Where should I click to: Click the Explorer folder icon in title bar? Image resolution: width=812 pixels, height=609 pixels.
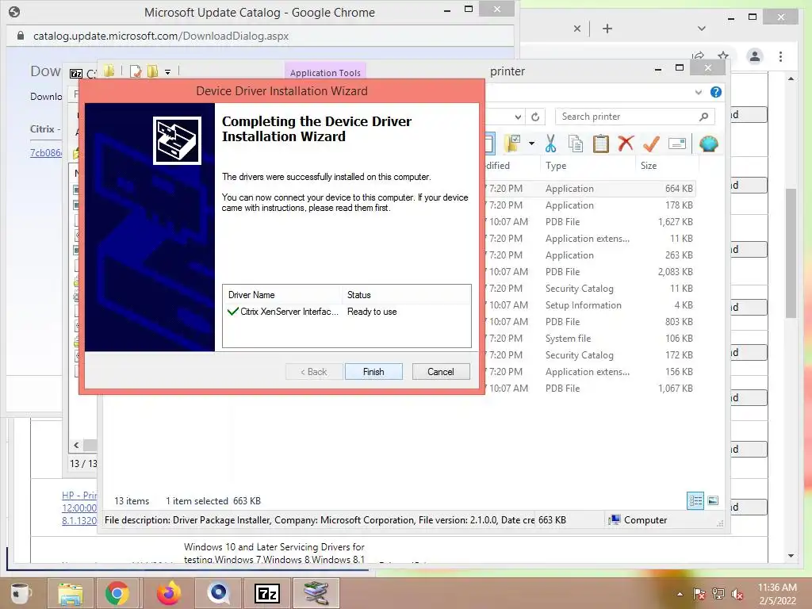[x=109, y=71]
